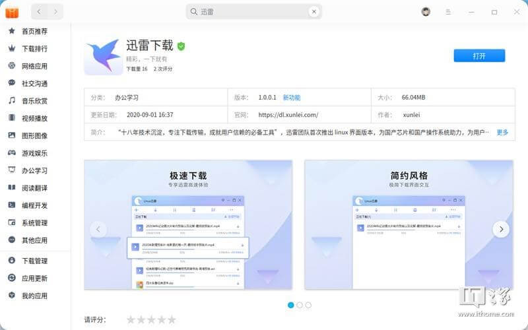The image size is (528, 330).
Task: Select the first carousel page dot
Action: (x=291, y=305)
